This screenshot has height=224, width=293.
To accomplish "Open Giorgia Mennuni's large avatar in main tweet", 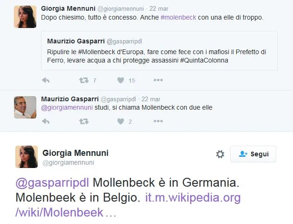I will pos(27,157).
